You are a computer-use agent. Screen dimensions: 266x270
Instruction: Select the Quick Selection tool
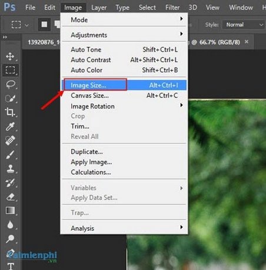pyautogui.click(x=10, y=99)
